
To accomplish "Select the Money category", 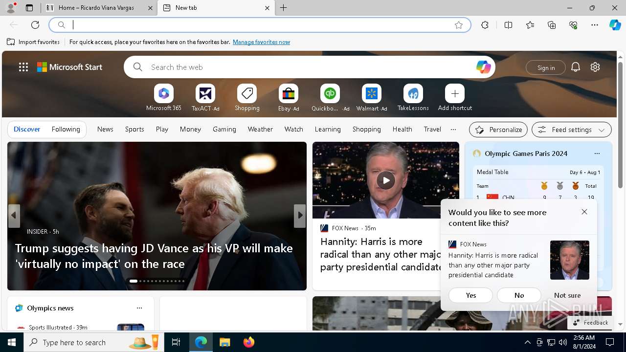I will (190, 129).
